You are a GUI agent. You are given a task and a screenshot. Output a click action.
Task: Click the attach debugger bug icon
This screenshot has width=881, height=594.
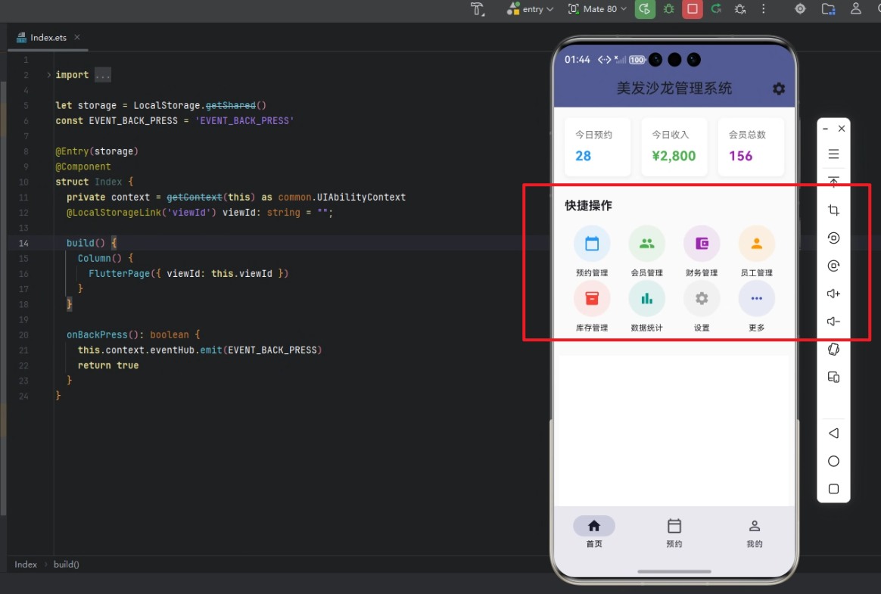(x=740, y=9)
